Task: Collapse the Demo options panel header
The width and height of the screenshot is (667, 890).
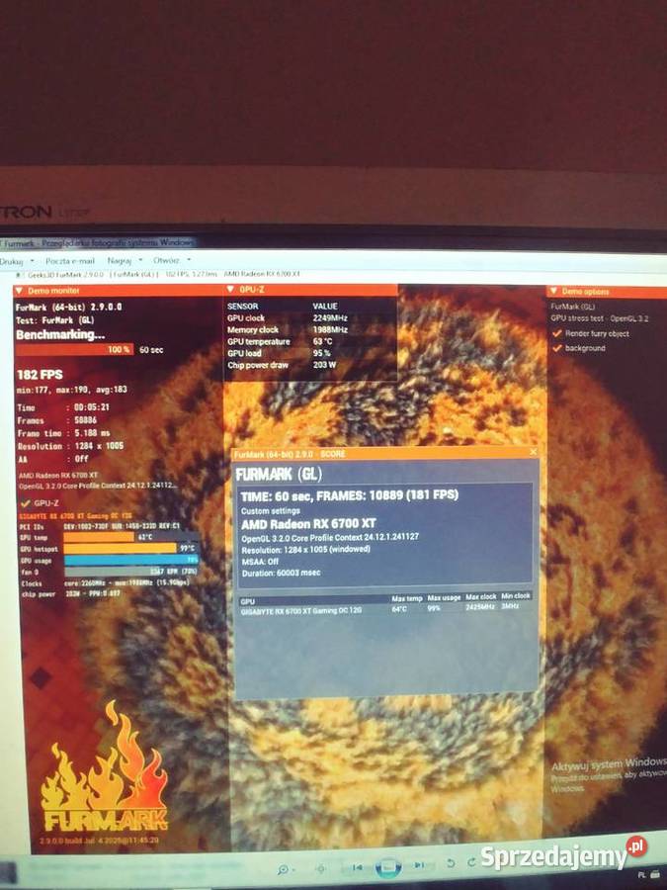Action: click(x=554, y=292)
